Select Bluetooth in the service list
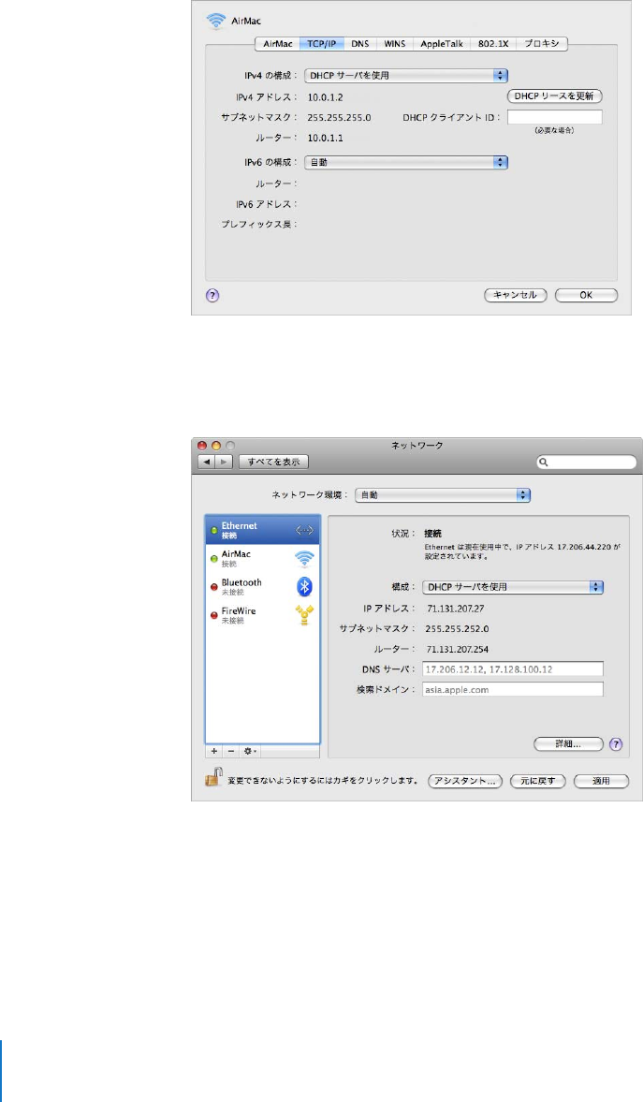Viewport: 643px width, 1102px height. tap(262, 587)
